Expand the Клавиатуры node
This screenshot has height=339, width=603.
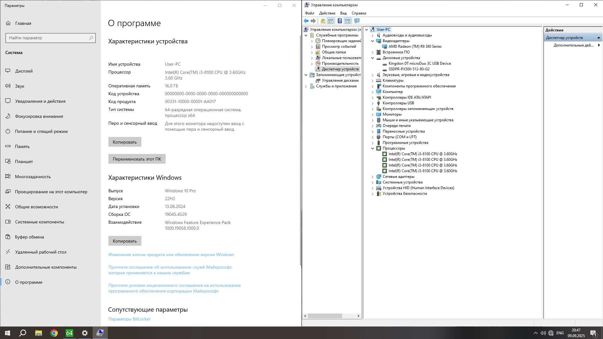[x=373, y=80]
